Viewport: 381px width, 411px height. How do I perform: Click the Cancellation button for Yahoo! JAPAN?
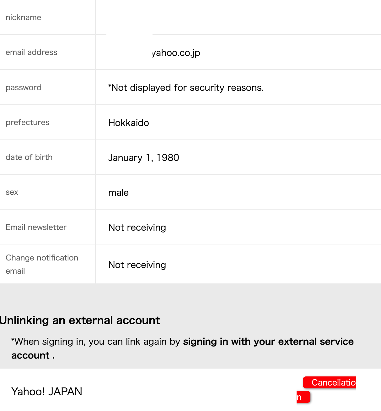(330, 383)
